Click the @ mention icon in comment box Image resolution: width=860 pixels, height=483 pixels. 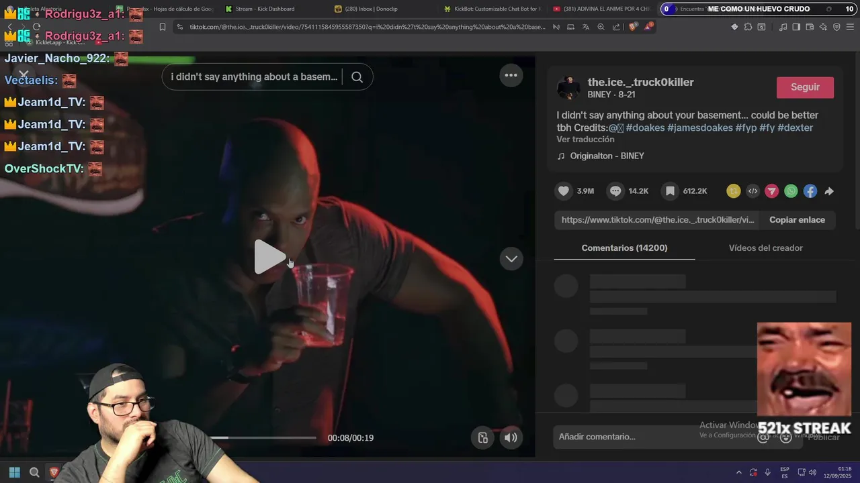click(763, 437)
